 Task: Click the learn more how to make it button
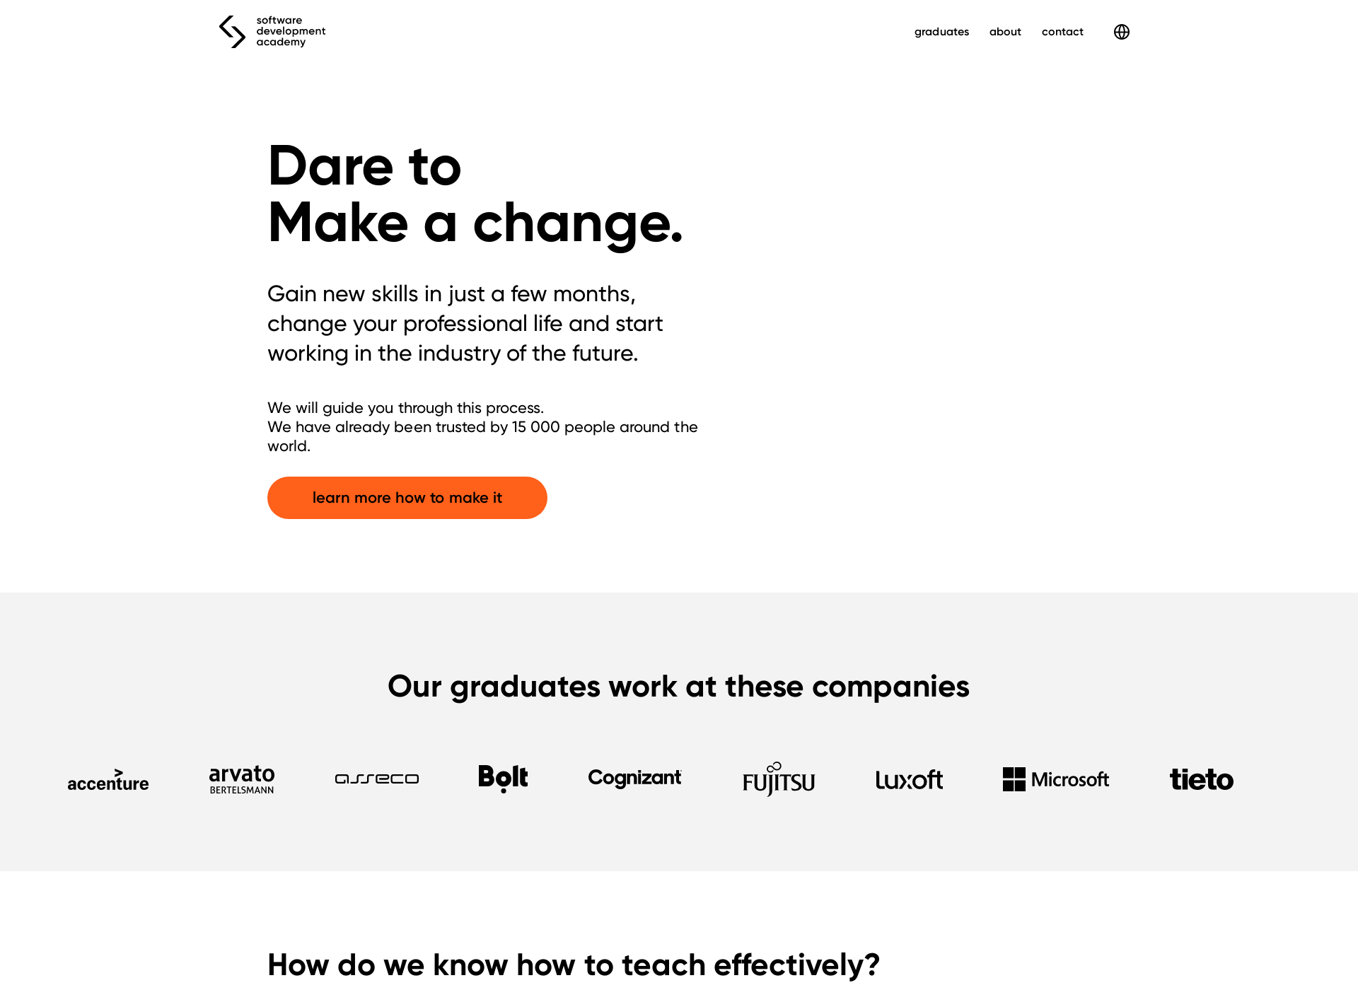click(407, 496)
